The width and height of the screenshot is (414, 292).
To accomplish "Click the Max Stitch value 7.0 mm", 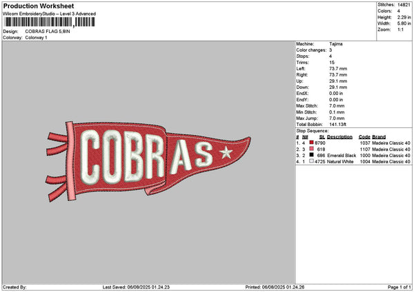I will tap(337, 105).
